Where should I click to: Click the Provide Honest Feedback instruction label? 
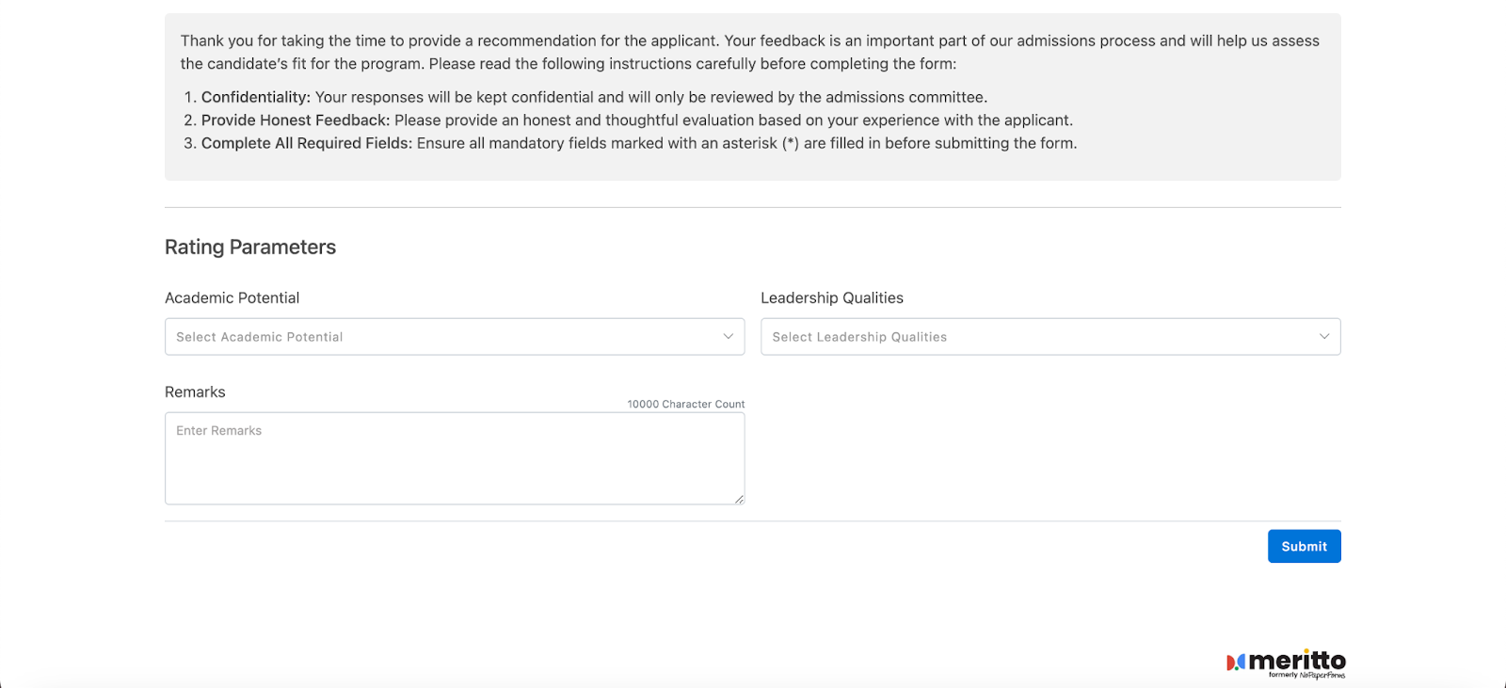coord(295,120)
